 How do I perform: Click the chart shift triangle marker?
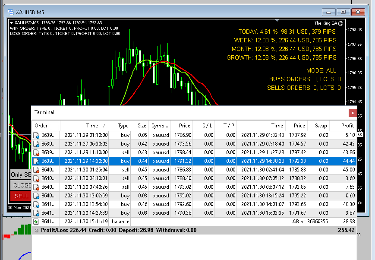[277, 21]
